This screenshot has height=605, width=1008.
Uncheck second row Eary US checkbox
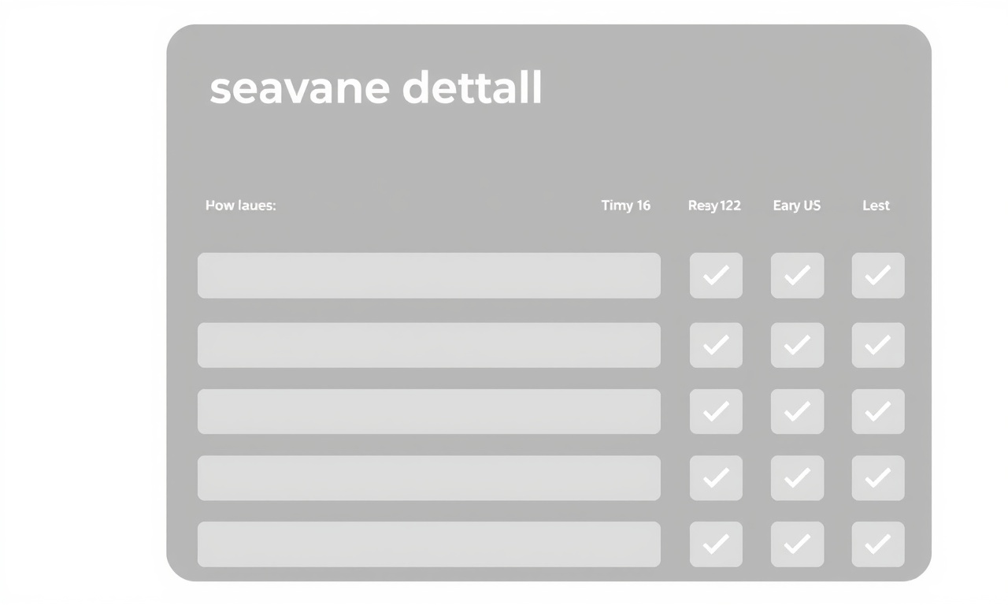797,345
